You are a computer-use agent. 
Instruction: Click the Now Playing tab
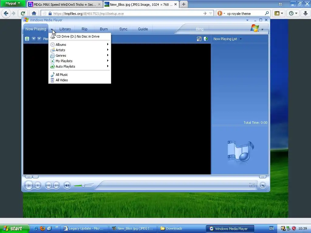coord(36,29)
